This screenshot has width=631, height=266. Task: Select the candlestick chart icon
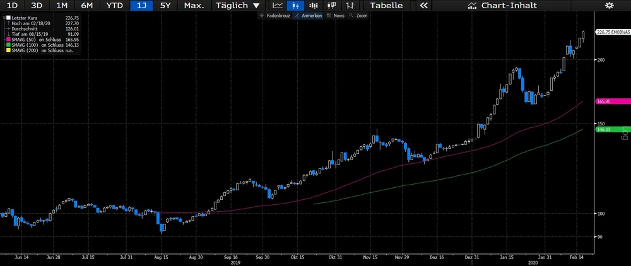pos(294,5)
